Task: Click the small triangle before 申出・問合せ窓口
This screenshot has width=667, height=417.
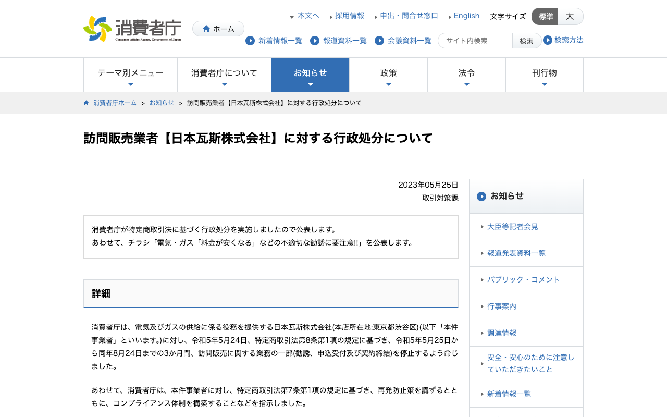Action: (376, 17)
